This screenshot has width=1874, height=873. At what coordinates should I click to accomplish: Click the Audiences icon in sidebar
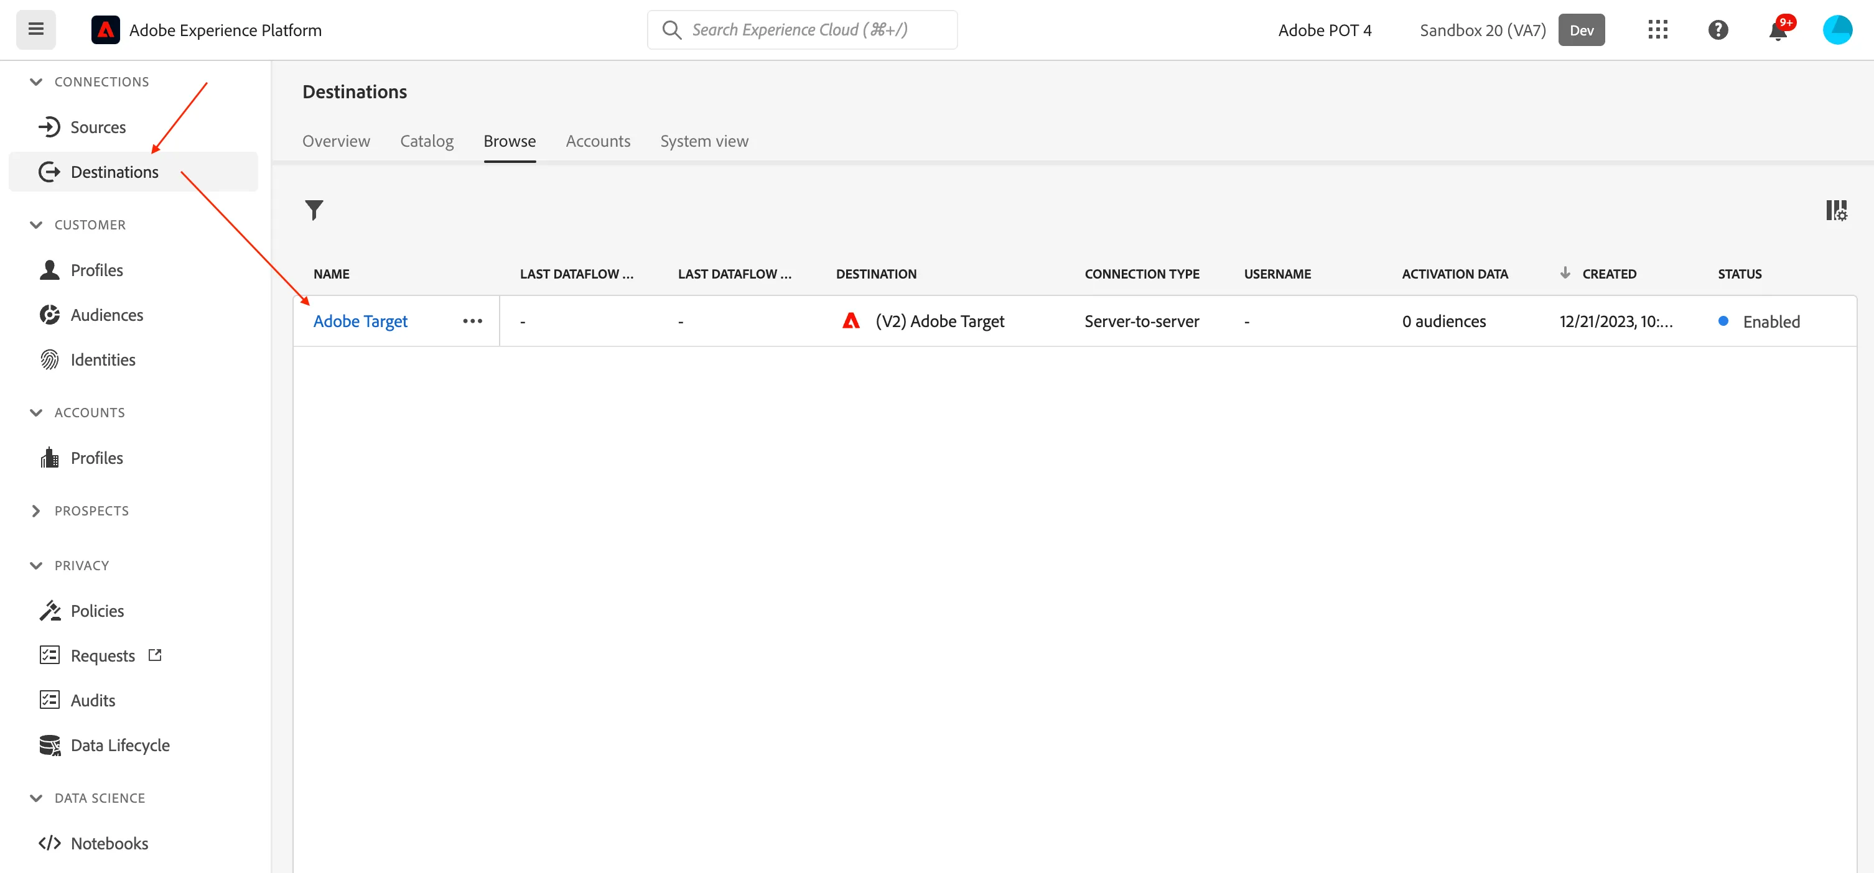point(50,315)
